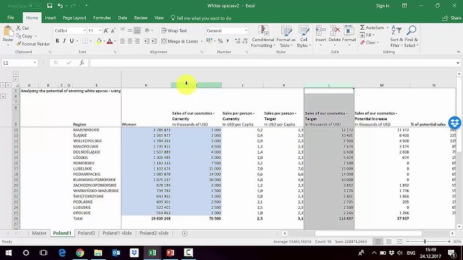The width and height of the screenshot is (463, 260).
Task: Open the Sort & Filter tool
Action: click(396, 36)
